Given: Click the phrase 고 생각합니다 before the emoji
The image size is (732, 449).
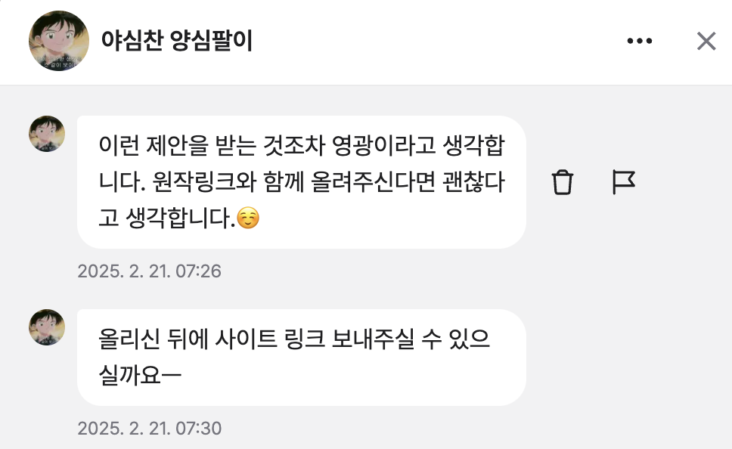Looking at the screenshot, I should point(167,218).
